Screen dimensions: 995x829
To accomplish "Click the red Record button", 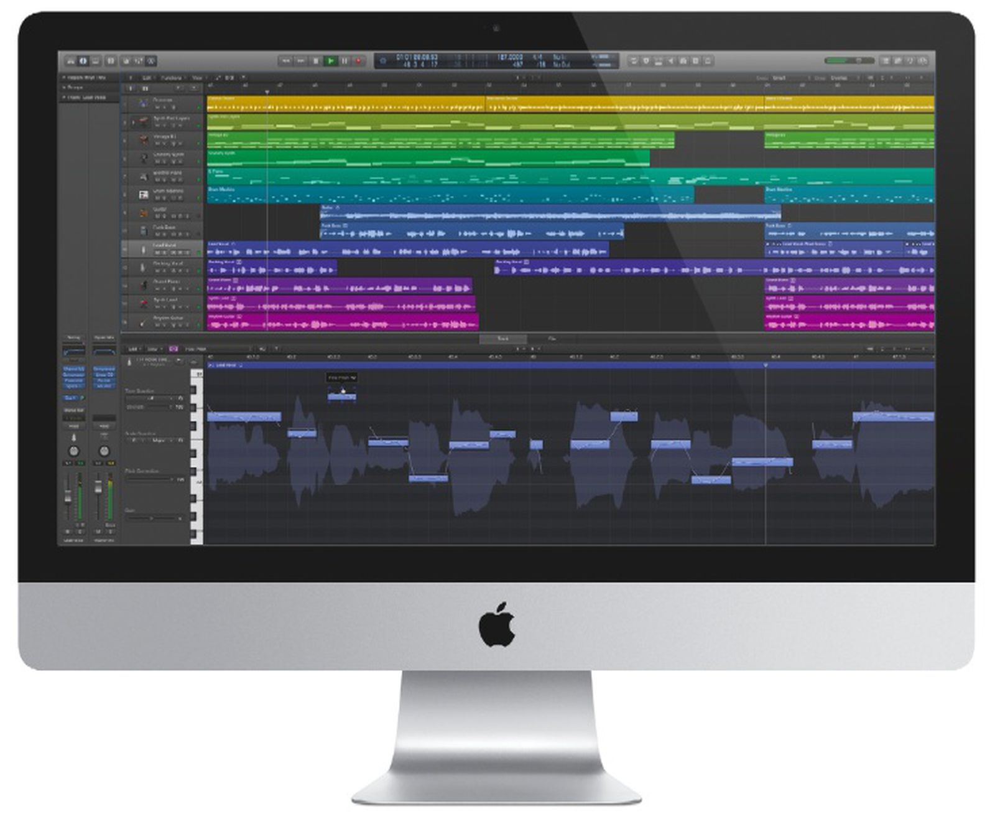I will coord(359,61).
